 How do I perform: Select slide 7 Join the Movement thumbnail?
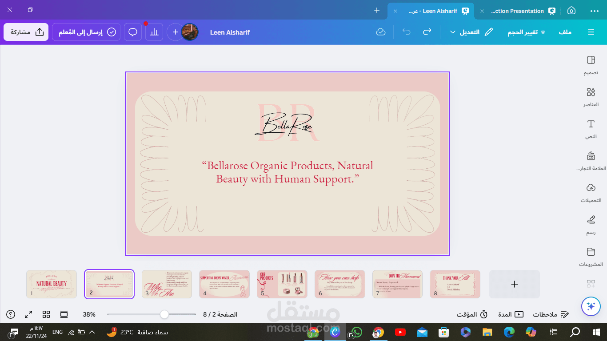[x=397, y=284]
